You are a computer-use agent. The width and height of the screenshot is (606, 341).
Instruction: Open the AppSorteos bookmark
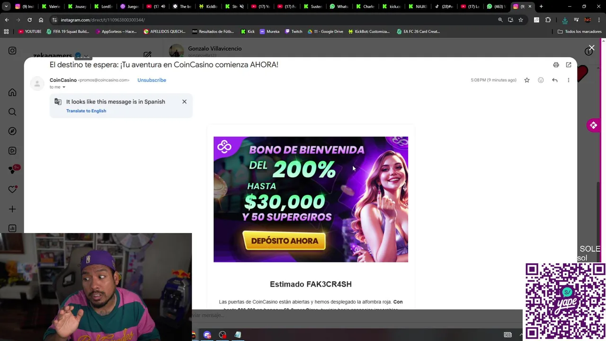tap(116, 32)
